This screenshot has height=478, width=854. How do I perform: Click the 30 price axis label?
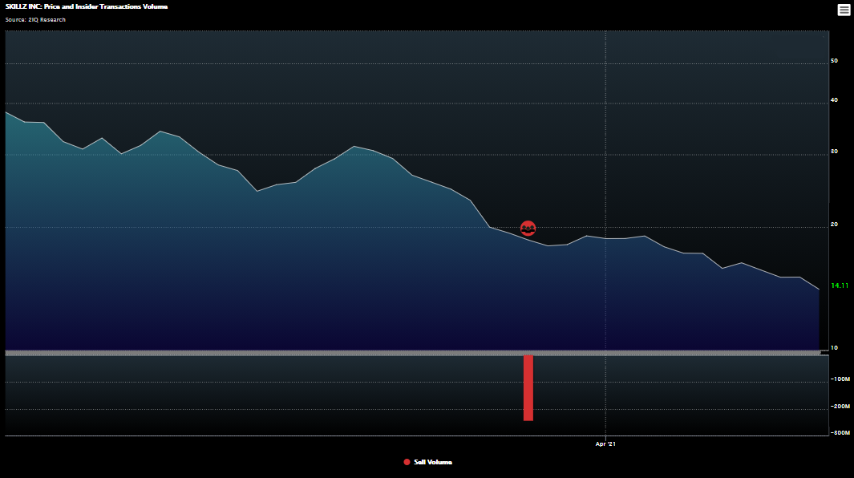point(834,152)
